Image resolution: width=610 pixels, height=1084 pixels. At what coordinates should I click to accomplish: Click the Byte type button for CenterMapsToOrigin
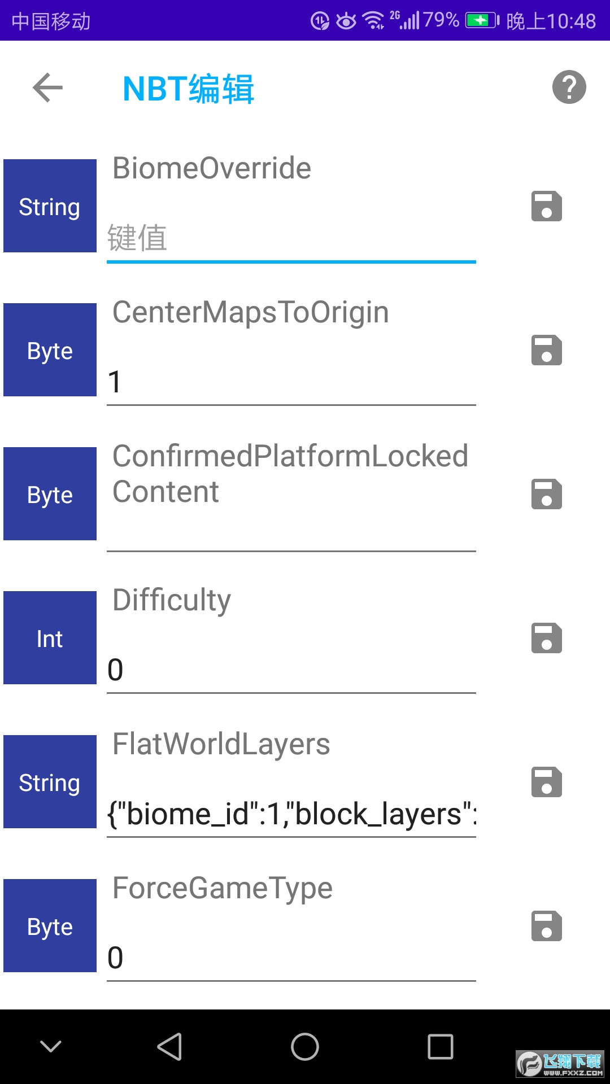pos(50,350)
